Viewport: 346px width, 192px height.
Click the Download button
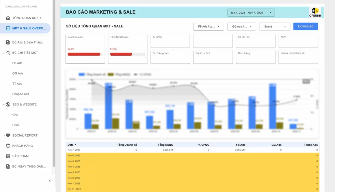[305, 26]
